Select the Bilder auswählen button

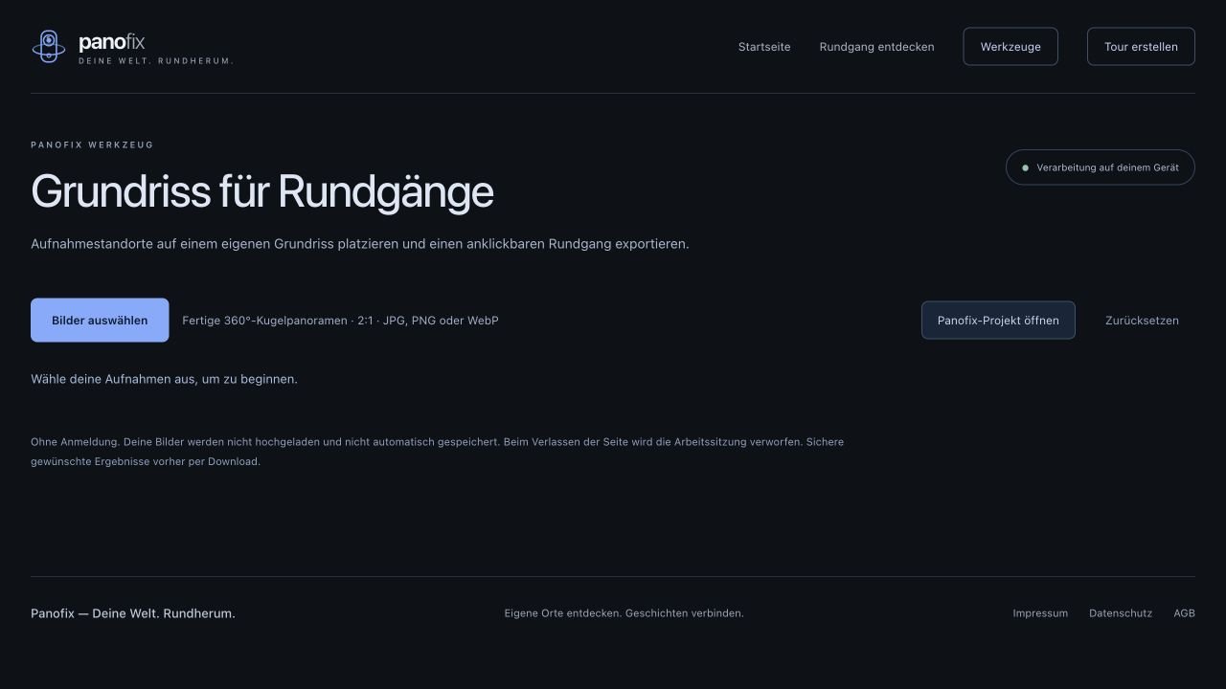point(100,321)
